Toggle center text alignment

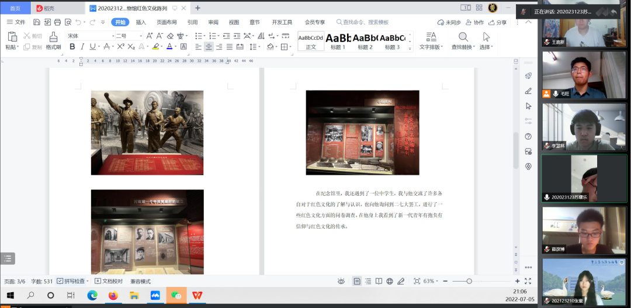coord(209,47)
